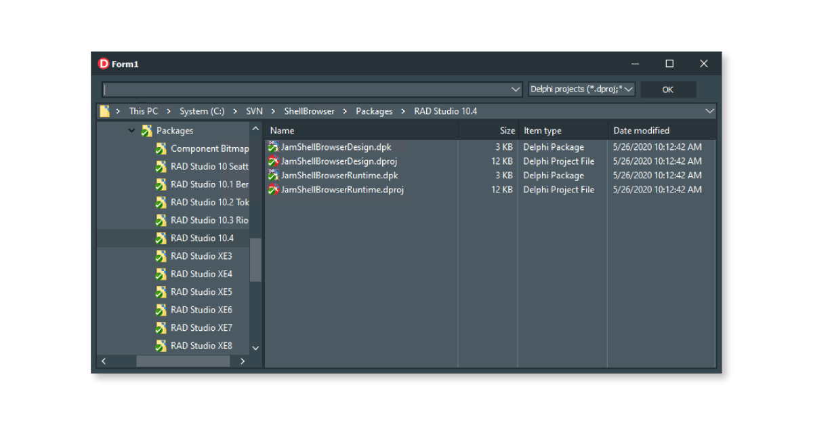Screen dimensions: 813x425
Task: Click the RAD Studio XE8 folder icon
Action: (x=161, y=346)
